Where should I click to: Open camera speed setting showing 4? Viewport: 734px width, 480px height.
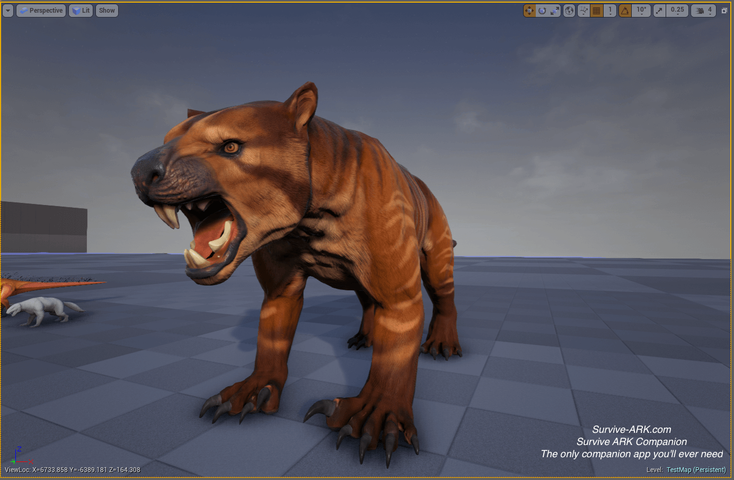pos(704,11)
